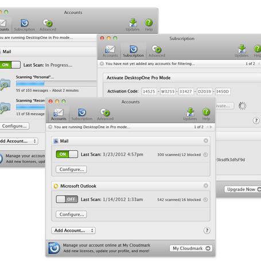Zoom the Subscription window
This screenshot has width=261, height=261.
[x=115, y=38]
